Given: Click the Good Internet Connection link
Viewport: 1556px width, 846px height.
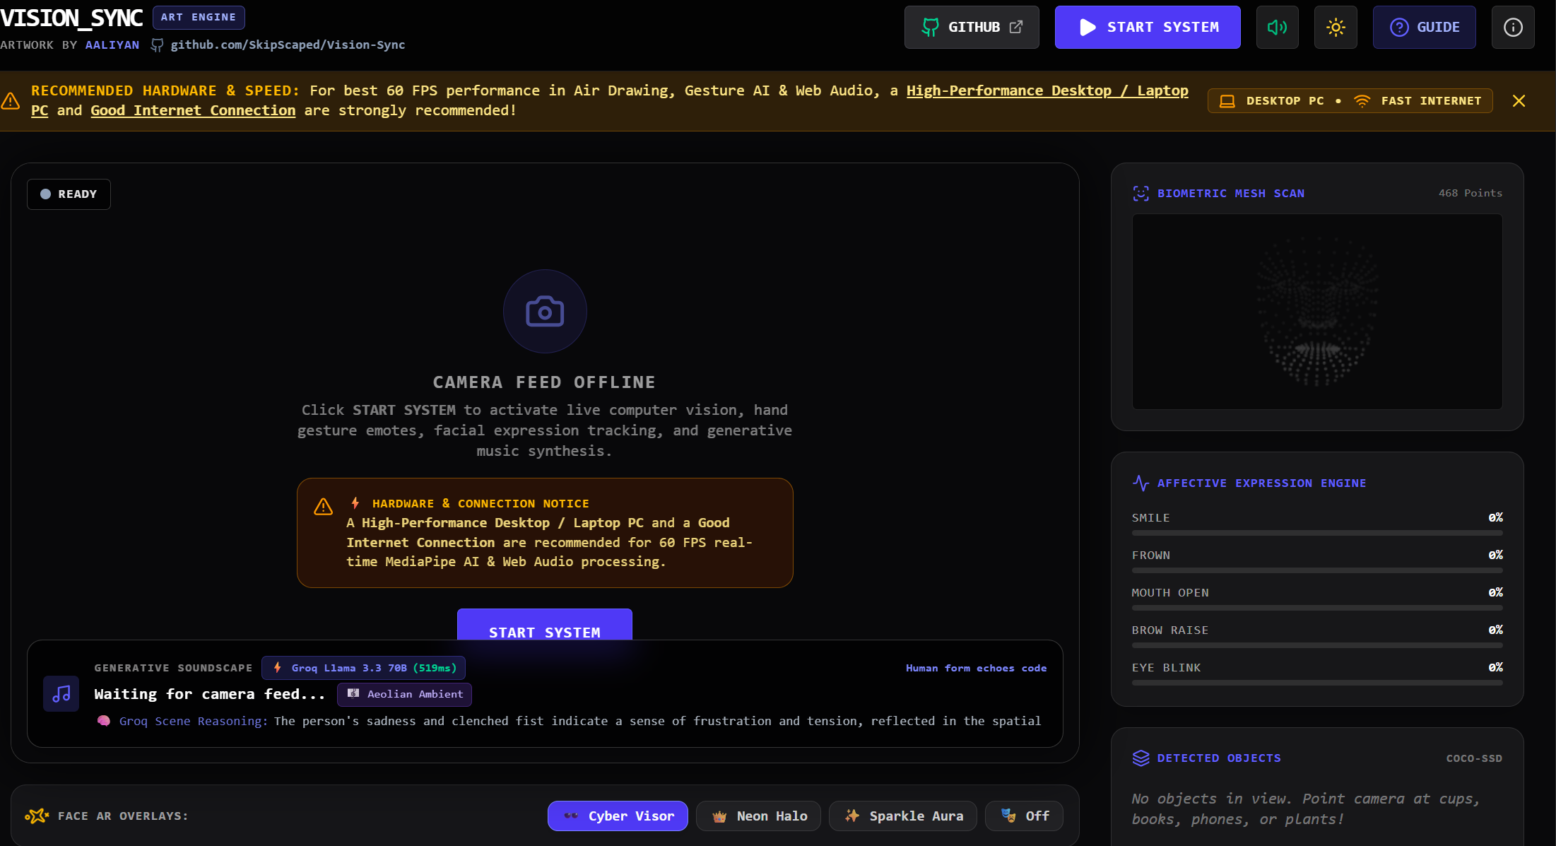Looking at the screenshot, I should click(193, 111).
